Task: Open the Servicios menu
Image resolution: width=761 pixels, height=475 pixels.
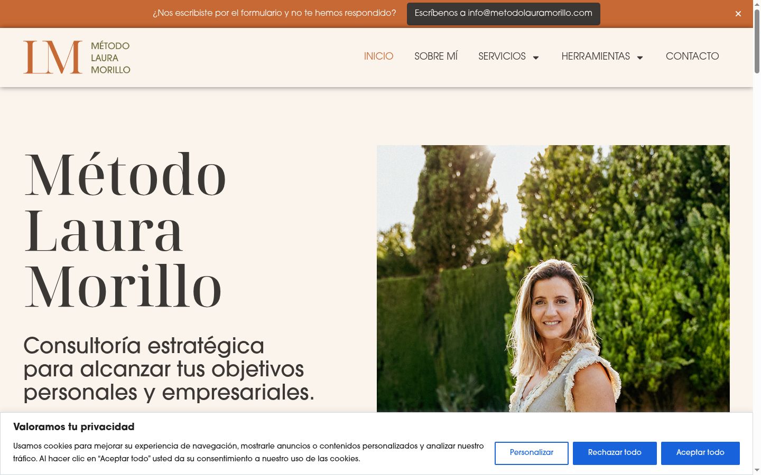Action: pos(502,56)
